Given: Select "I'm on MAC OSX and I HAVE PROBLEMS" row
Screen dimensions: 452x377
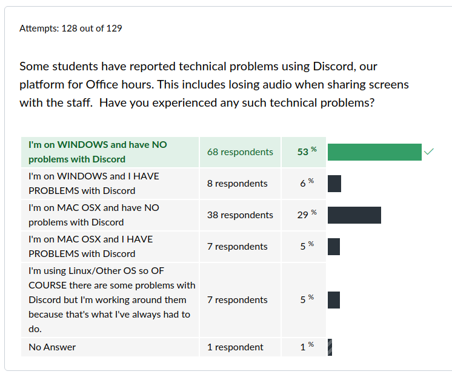Looking at the screenshot, I should (x=110, y=247).
